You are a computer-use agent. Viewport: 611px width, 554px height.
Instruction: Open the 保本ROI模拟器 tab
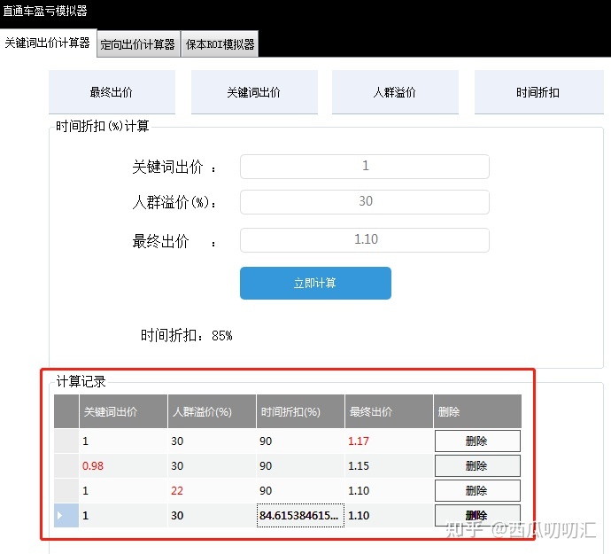click(220, 44)
